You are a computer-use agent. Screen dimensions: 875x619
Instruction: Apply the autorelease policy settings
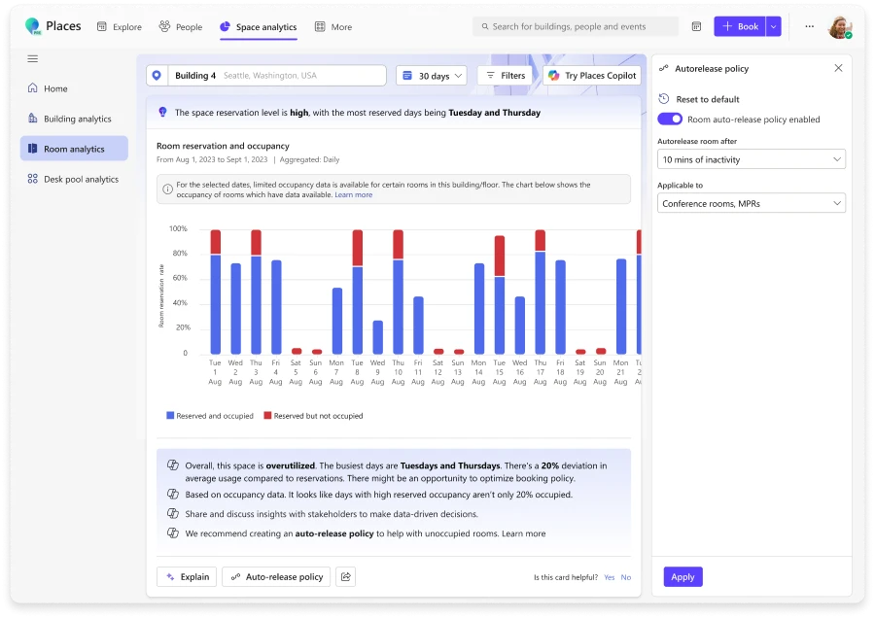(x=682, y=576)
